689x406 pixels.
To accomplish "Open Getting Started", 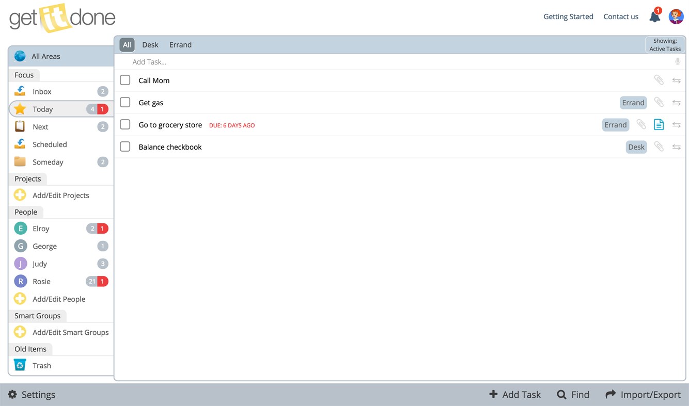I will (x=568, y=16).
